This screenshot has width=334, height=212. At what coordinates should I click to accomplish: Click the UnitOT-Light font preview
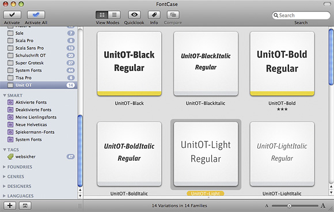[x=206, y=154]
